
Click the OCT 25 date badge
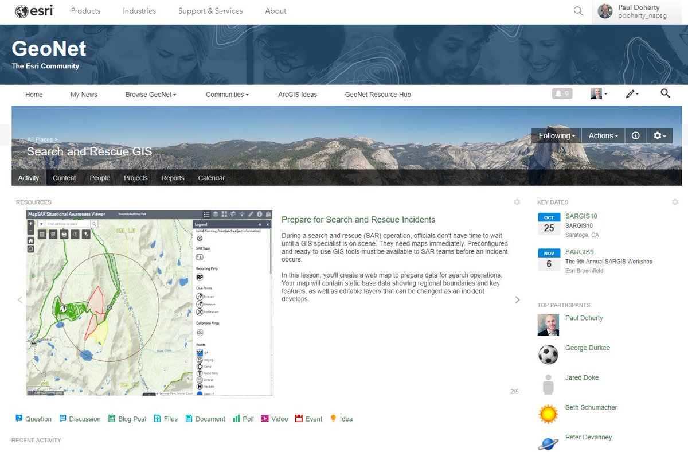point(549,224)
